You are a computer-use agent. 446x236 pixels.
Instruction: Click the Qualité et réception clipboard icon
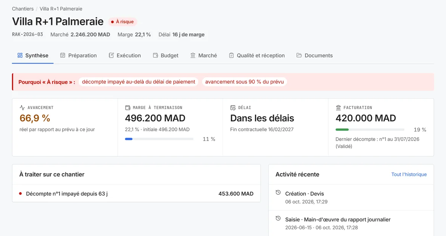click(x=231, y=55)
